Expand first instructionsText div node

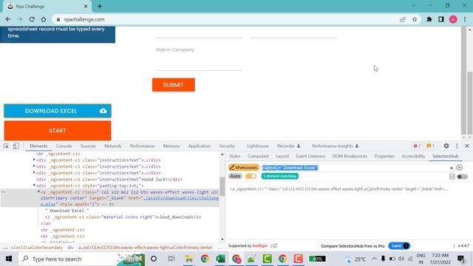click(x=34, y=160)
